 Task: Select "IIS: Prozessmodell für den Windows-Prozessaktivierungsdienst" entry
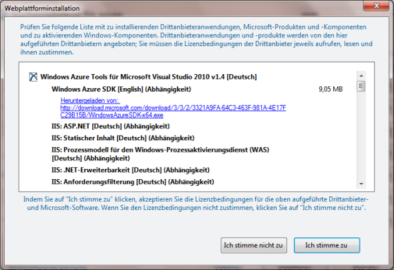click(x=160, y=154)
